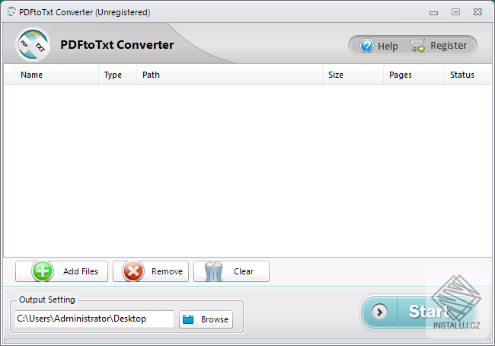Minimize the PDFtoTxt Converter window
Image resolution: width=495 pixels, height=346 pixels.
tap(434, 13)
